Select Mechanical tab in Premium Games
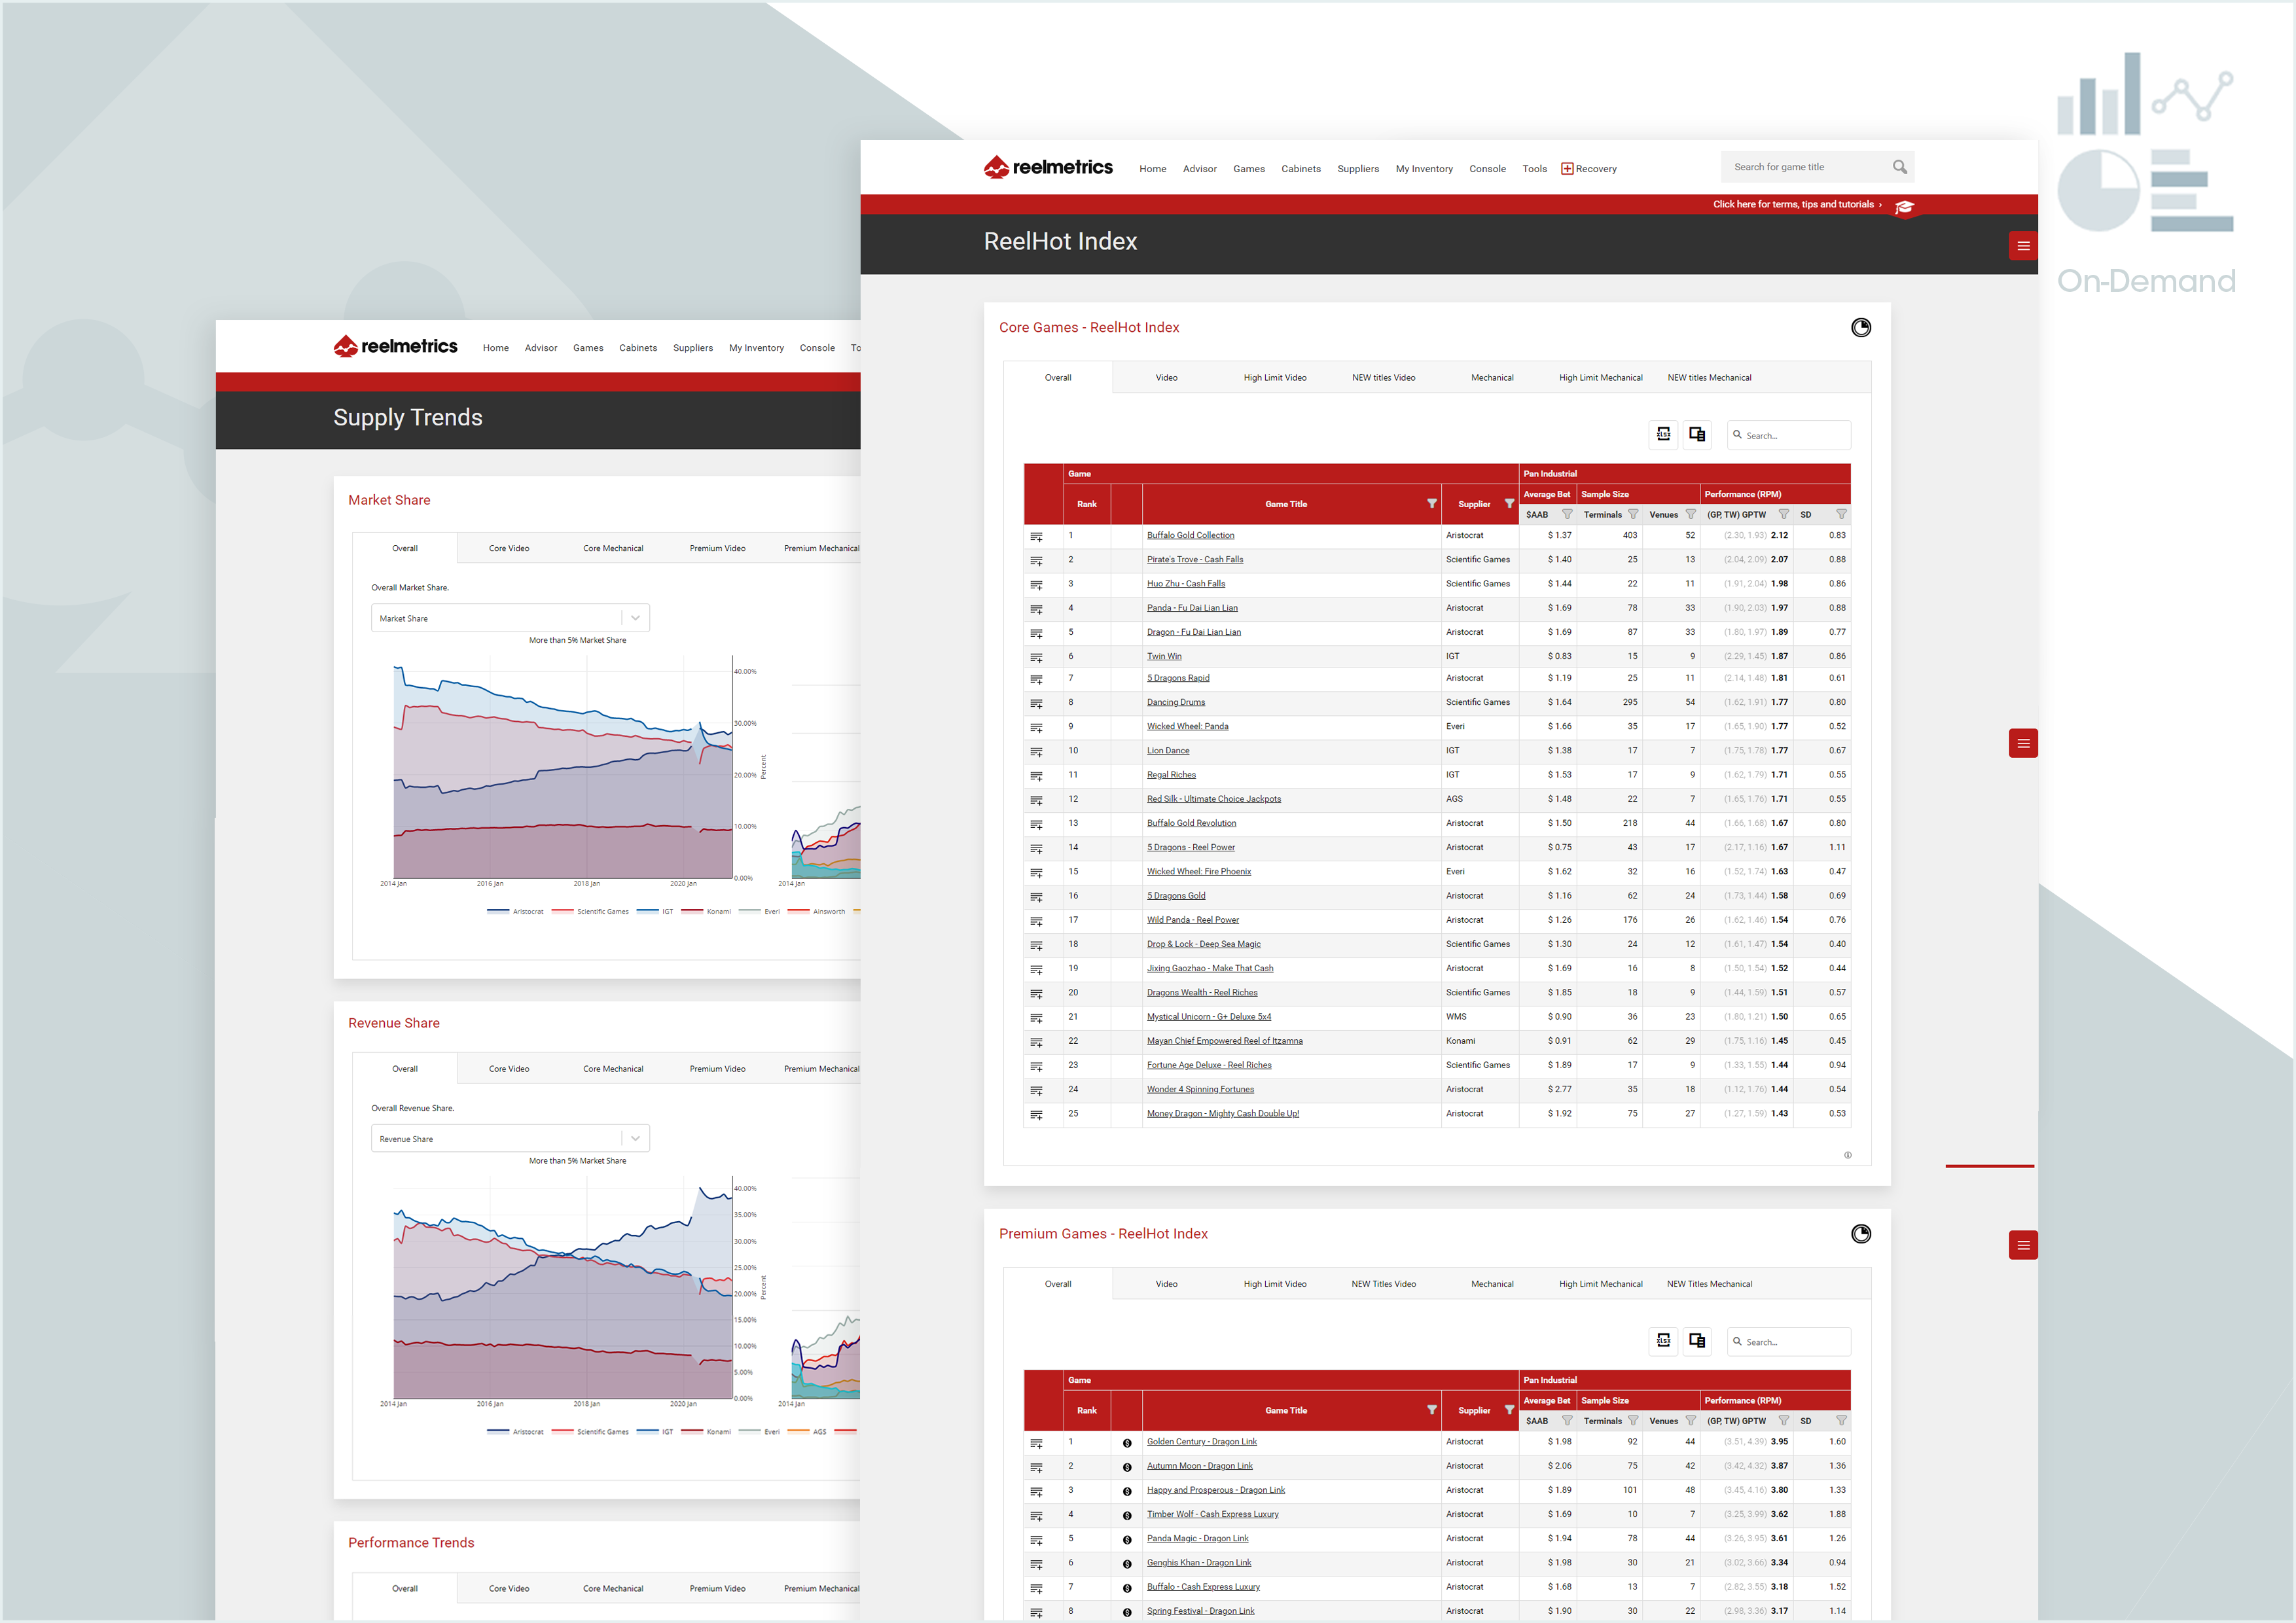2296x1623 pixels. (x=1492, y=1284)
